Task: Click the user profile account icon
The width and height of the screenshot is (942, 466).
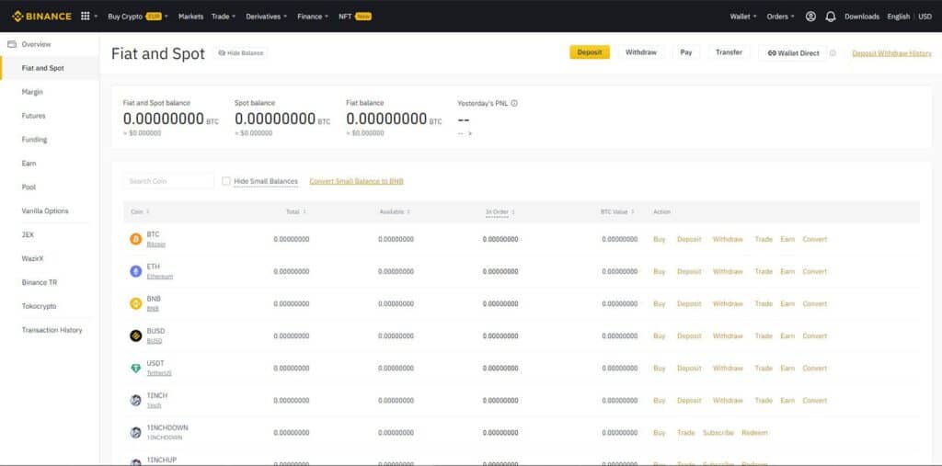Action: 810,17
